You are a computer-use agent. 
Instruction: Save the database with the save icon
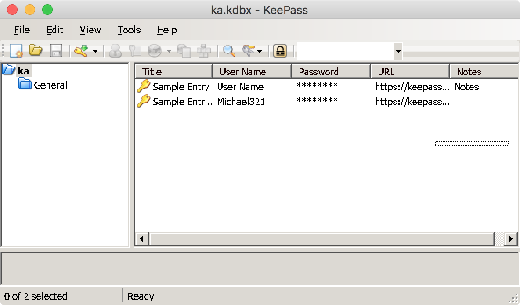pos(56,50)
